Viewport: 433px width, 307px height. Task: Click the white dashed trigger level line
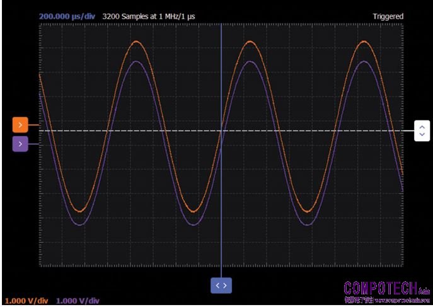315,130
